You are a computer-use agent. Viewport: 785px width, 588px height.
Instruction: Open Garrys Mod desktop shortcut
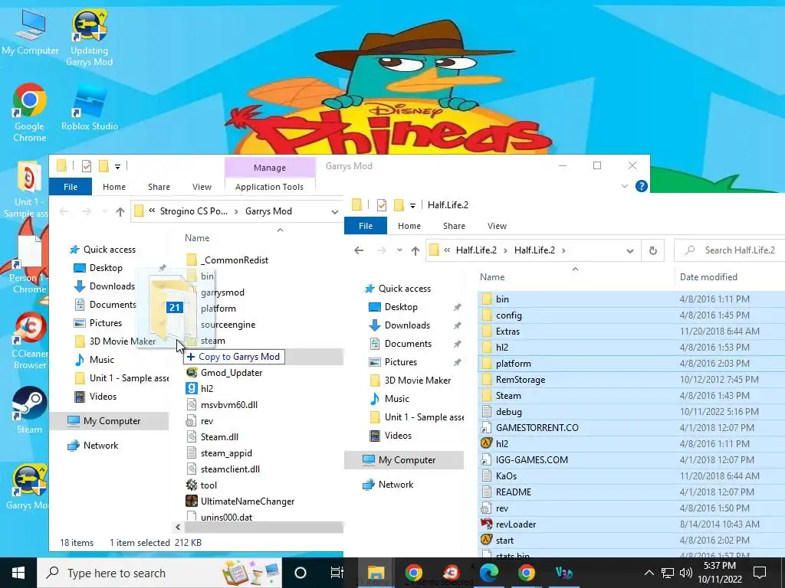click(x=30, y=488)
